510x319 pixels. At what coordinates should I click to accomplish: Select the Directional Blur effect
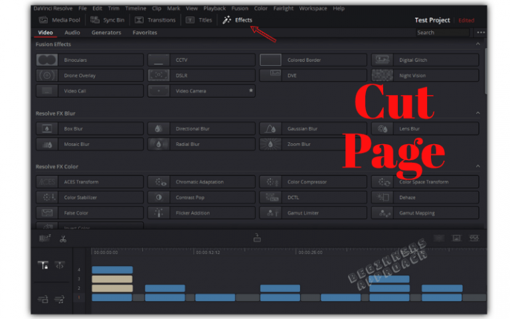click(201, 129)
